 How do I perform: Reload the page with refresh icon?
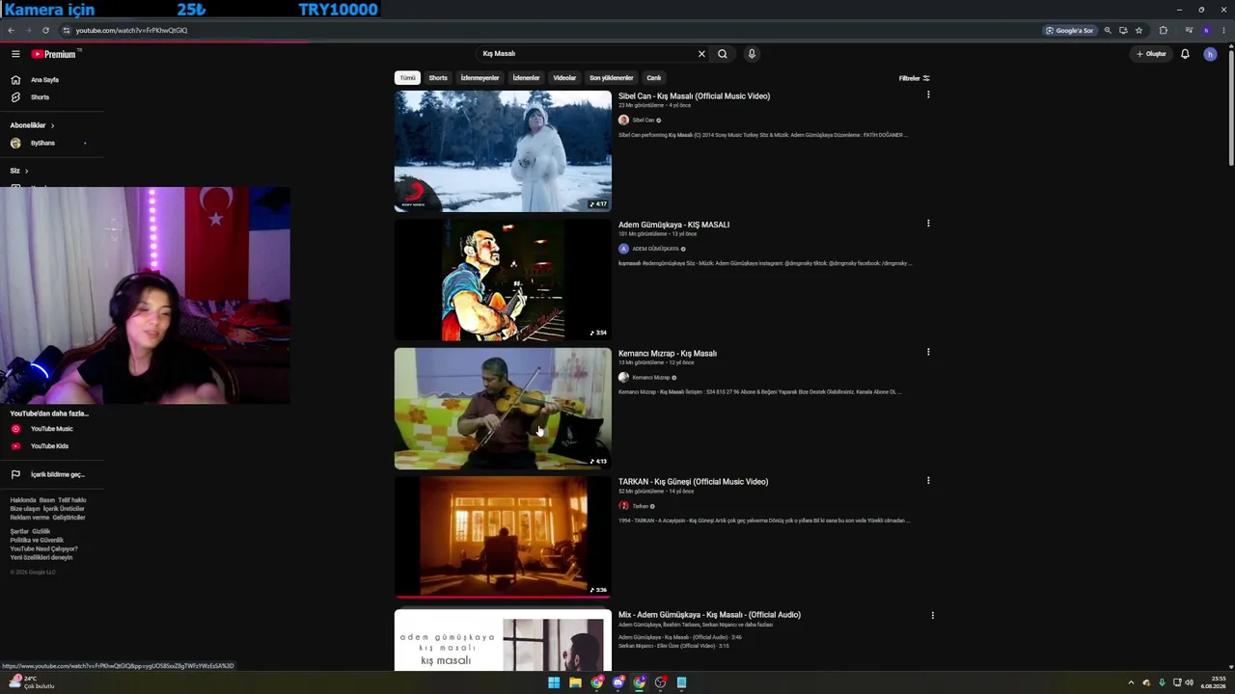(x=45, y=30)
